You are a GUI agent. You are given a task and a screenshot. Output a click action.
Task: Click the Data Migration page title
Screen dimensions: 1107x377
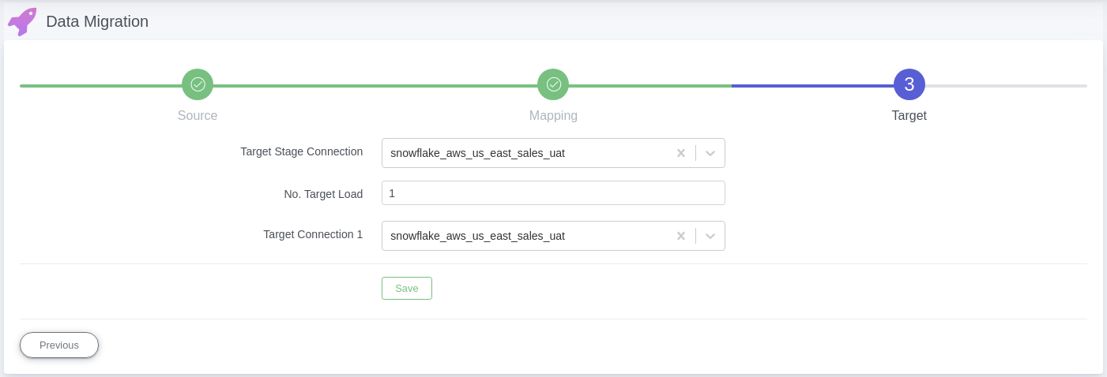click(97, 21)
